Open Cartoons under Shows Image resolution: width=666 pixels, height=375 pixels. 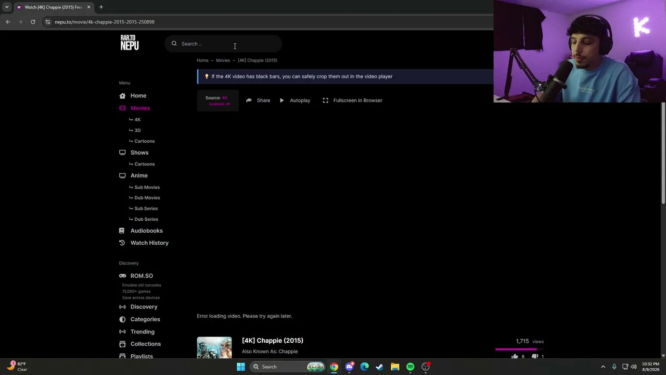[x=145, y=164]
